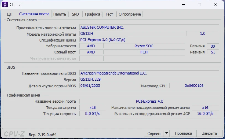Switch to the Графика tab
This screenshot has width=225, height=139.
tap(93, 14)
